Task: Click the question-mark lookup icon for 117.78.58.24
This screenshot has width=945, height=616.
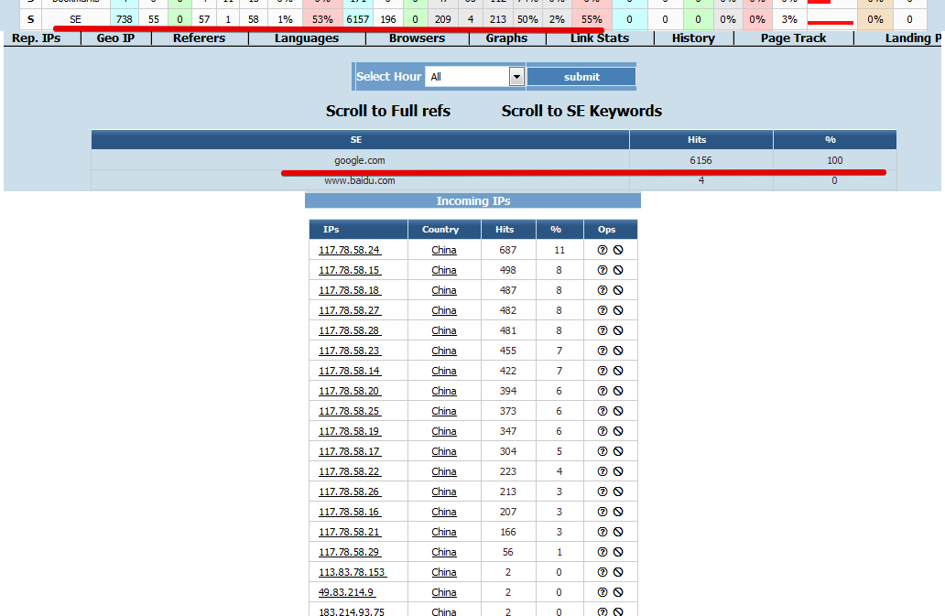Action: (603, 250)
